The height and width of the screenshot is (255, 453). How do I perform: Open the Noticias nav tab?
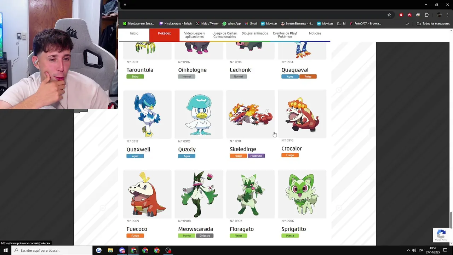[x=315, y=33]
